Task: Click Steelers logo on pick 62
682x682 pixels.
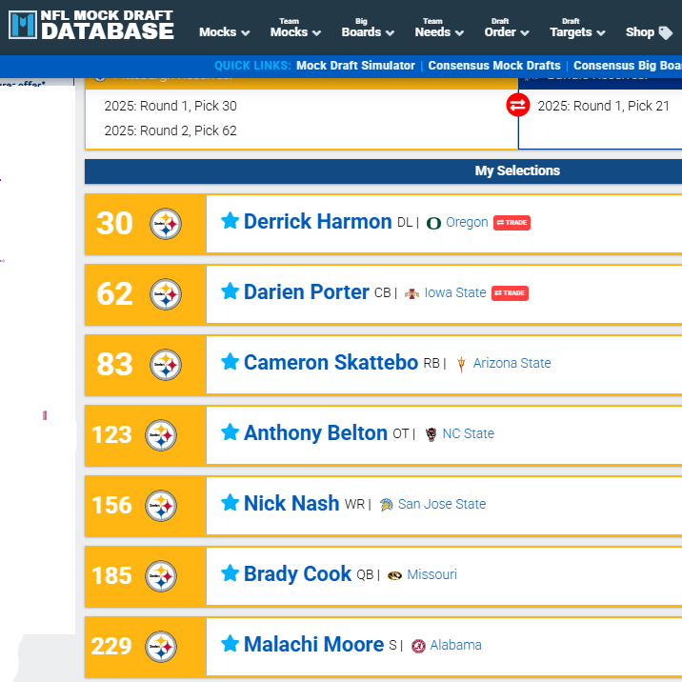Action: 166,294
